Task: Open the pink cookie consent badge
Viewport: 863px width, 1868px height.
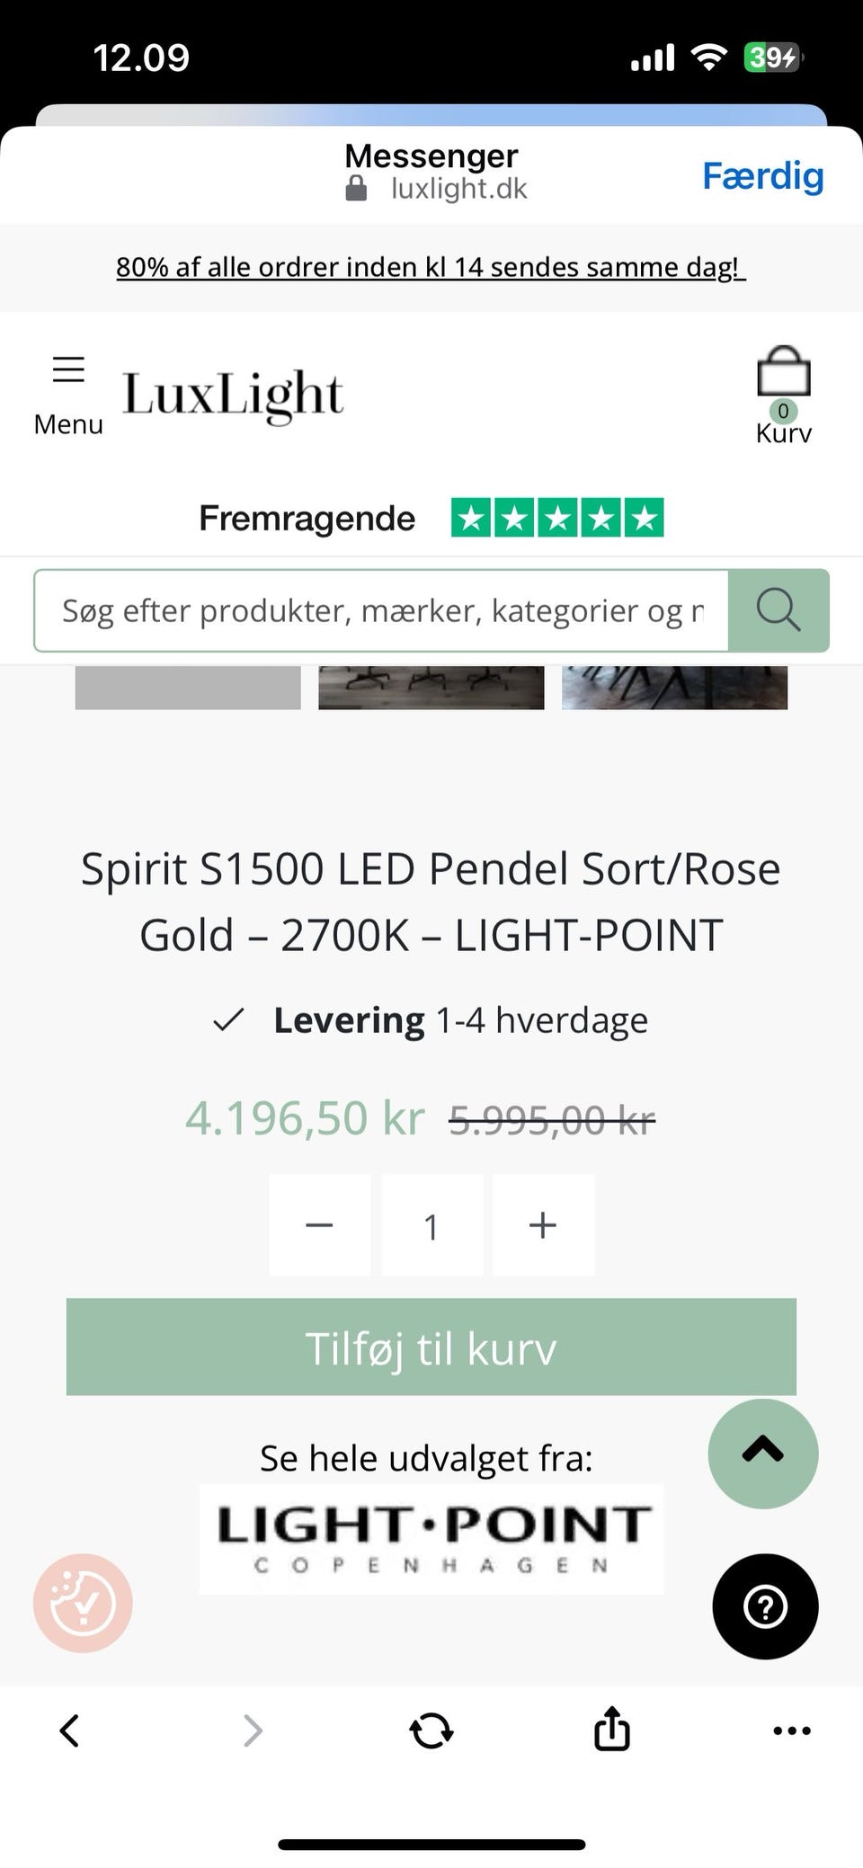Action: [83, 1603]
